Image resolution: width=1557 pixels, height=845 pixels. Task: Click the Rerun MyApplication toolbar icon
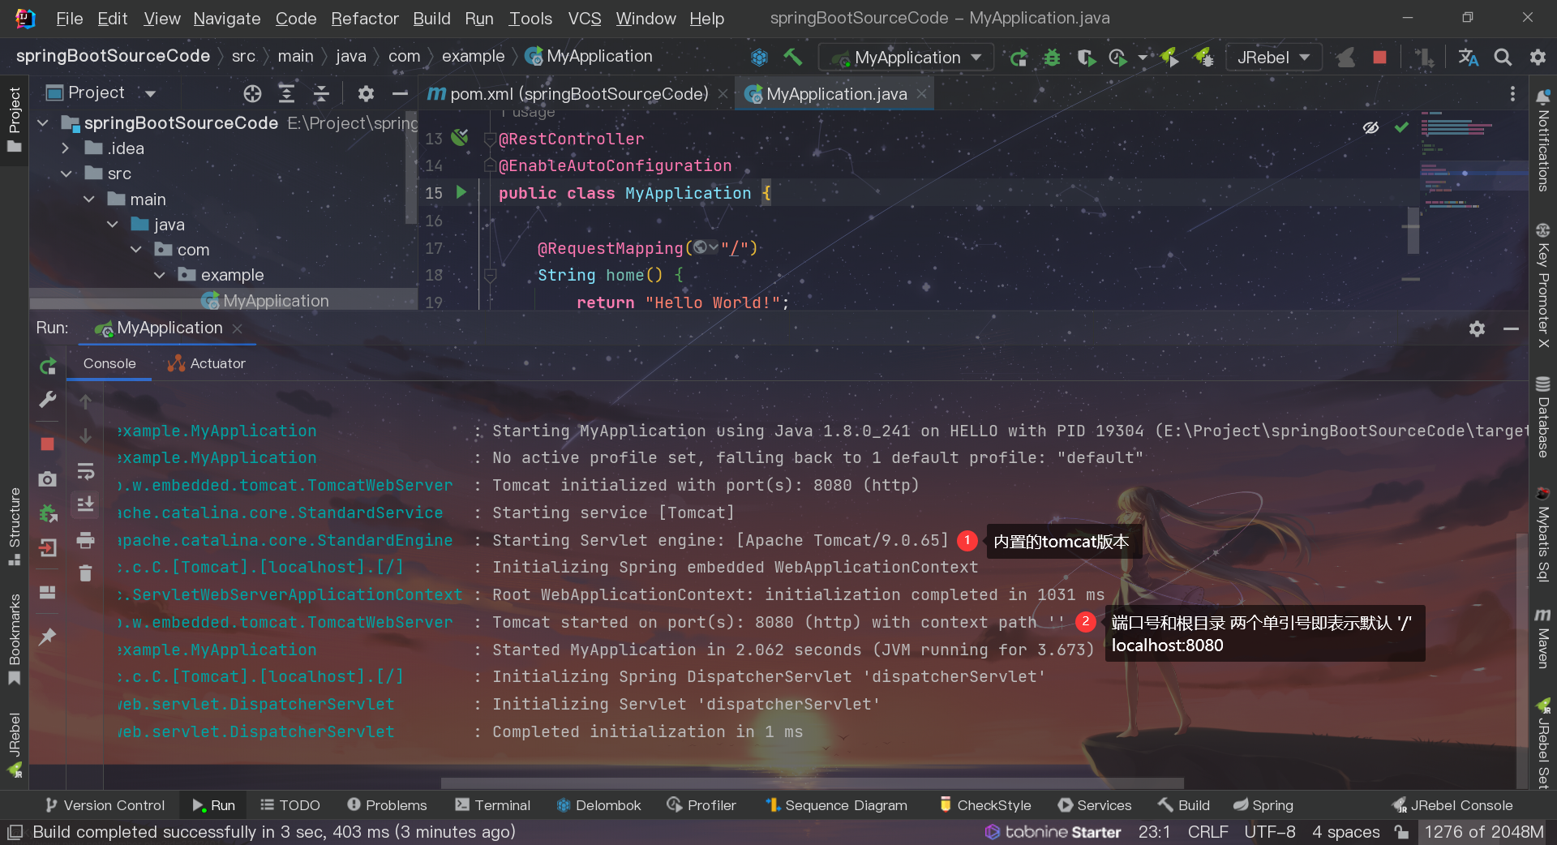(x=1019, y=58)
